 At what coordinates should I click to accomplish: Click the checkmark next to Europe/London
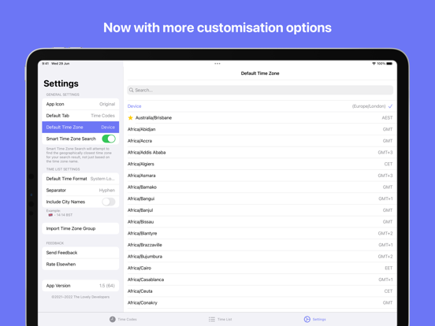390,106
